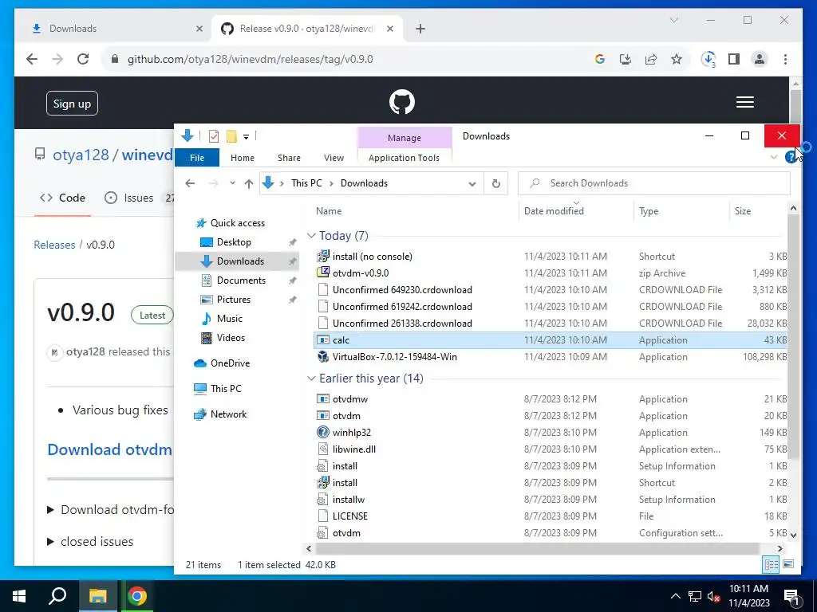Collapse the Earlier this year (14) group
This screenshot has width=817, height=612.
pos(311,379)
